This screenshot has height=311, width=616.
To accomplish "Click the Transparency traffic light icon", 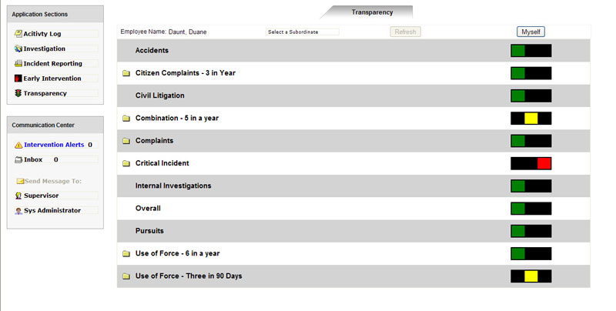I will pyautogui.click(x=18, y=93).
